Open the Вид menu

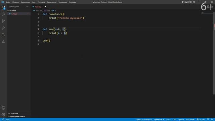(x=34, y=2)
